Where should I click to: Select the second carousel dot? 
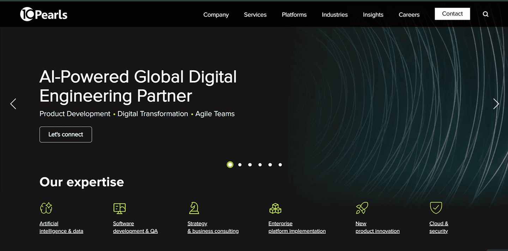click(x=240, y=165)
